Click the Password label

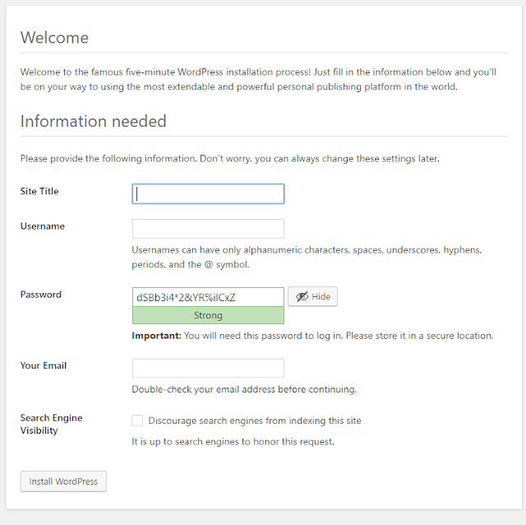coord(40,295)
